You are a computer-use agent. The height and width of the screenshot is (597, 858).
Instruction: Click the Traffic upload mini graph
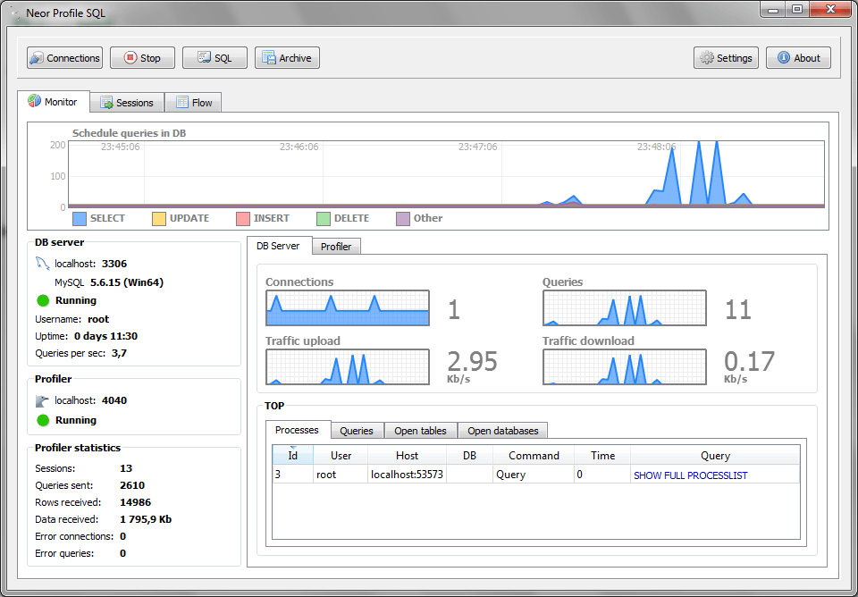[347, 367]
